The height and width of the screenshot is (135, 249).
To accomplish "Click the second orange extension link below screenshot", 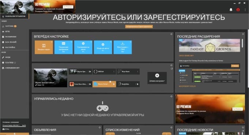I will pos(187,86).
